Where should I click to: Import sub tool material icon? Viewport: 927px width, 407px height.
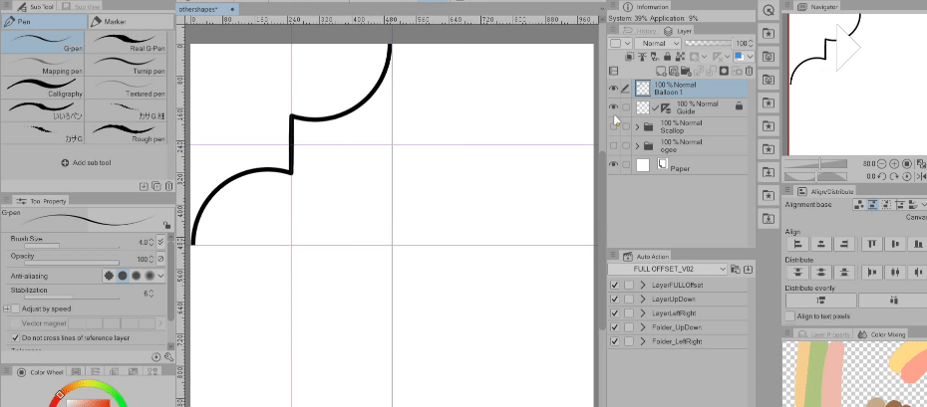(x=144, y=186)
